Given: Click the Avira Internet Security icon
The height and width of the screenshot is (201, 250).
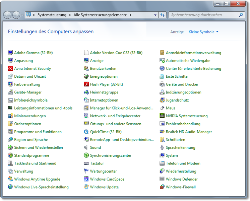Looking at the screenshot, I should tap(10, 68).
